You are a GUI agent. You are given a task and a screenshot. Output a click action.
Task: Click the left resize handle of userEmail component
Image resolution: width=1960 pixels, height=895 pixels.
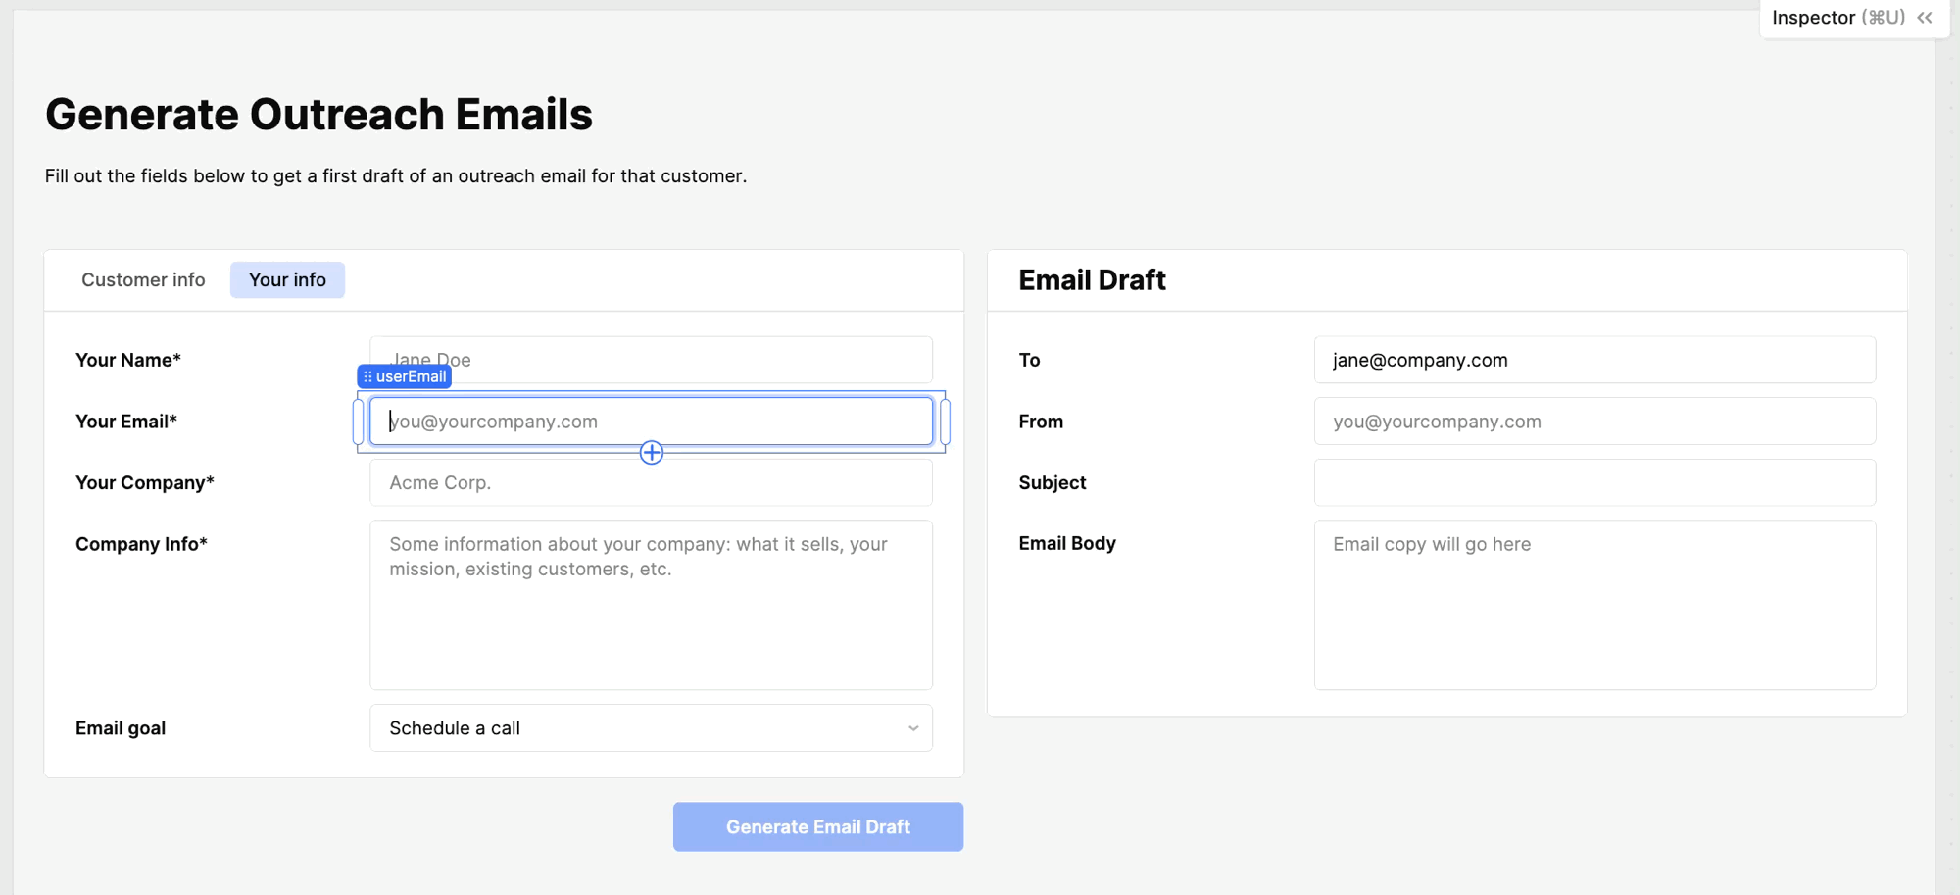tap(359, 422)
